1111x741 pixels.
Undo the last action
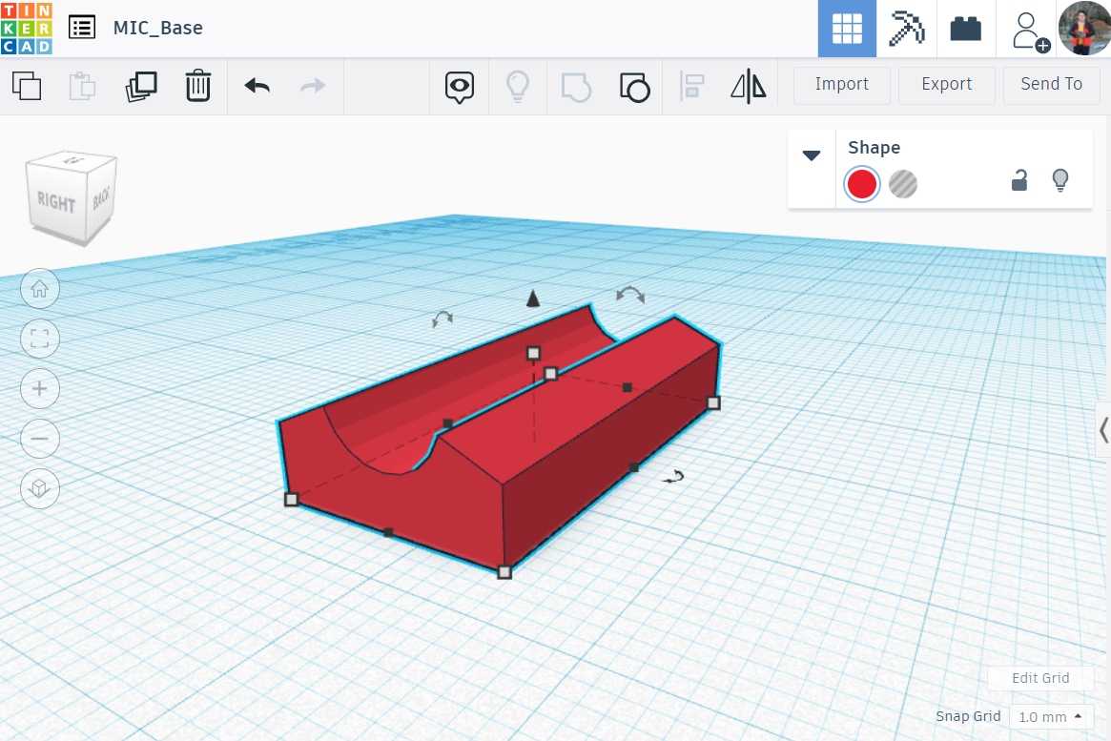pyautogui.click(x=257, y=86)
